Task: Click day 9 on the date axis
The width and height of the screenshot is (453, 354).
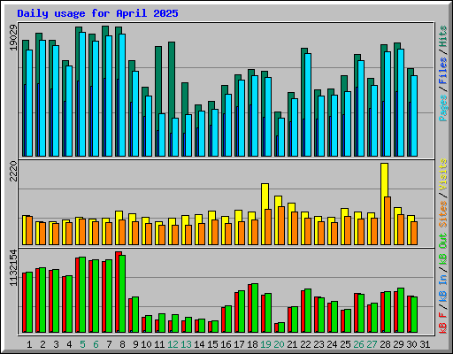Action: coord(135,344)
